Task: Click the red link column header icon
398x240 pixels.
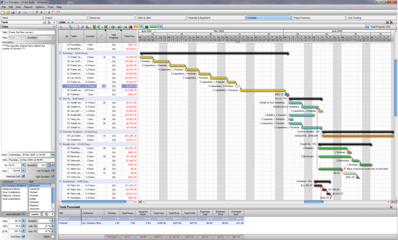Action: [x=102, y=36]
